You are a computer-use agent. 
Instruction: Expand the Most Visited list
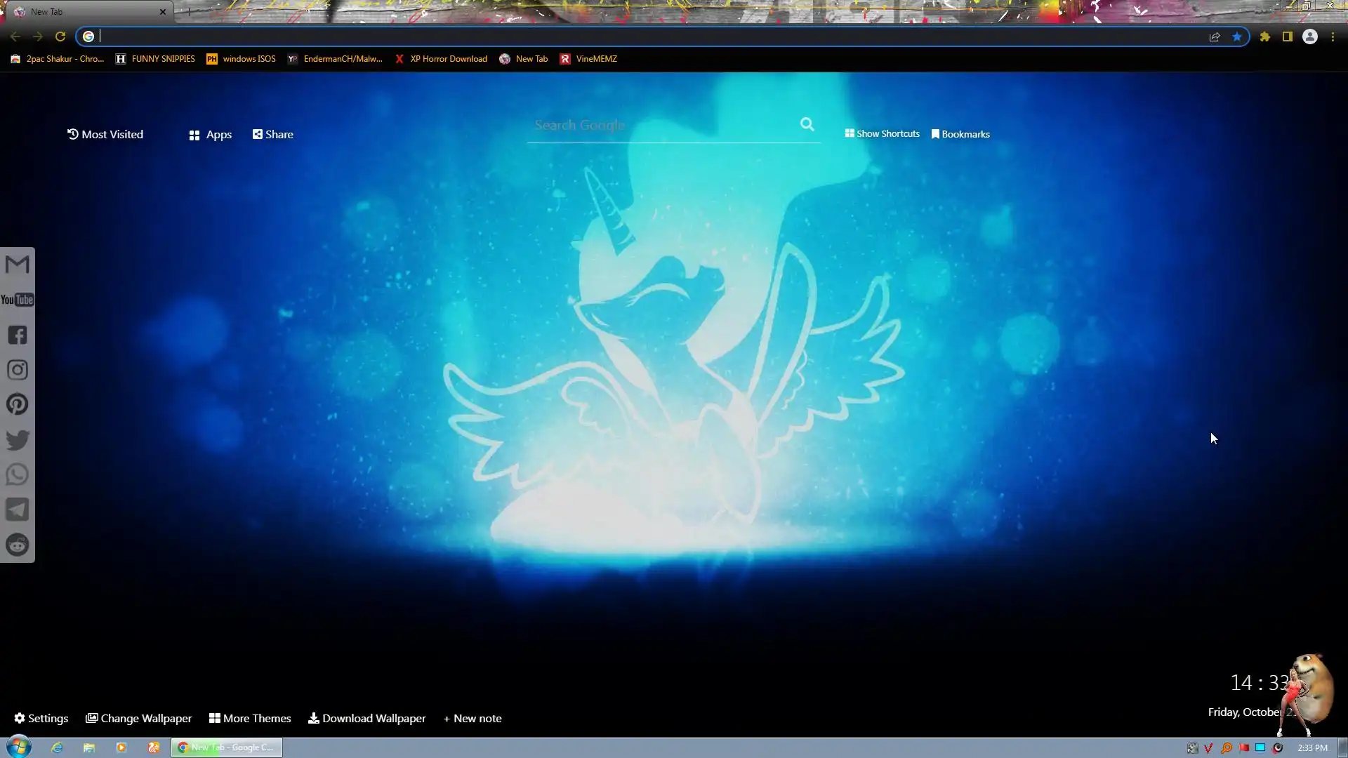(x=105, y=134)
